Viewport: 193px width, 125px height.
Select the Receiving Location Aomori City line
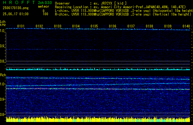click(120, 7)
